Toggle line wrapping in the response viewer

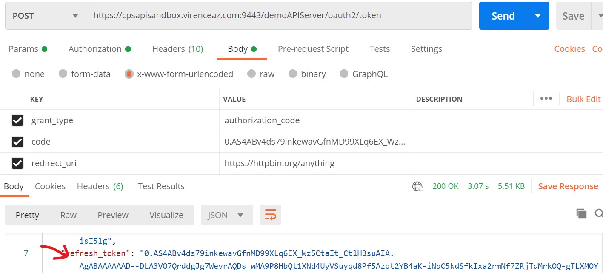[271, 215]
